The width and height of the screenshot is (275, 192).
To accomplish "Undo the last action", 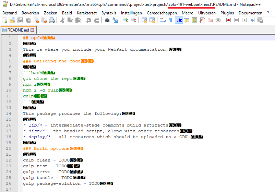I will tap(88, 20).
